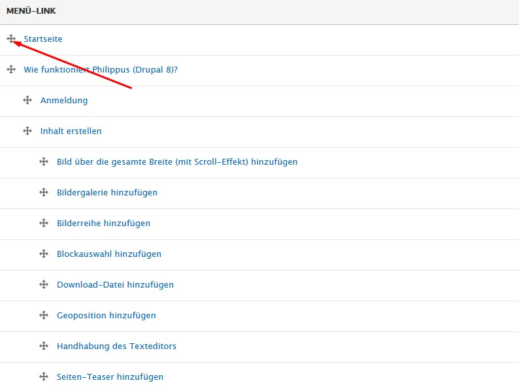Click drag handle for Wie funktioniert Philippus
Screen dimensions: 519x385
click(x=11, y=69)
